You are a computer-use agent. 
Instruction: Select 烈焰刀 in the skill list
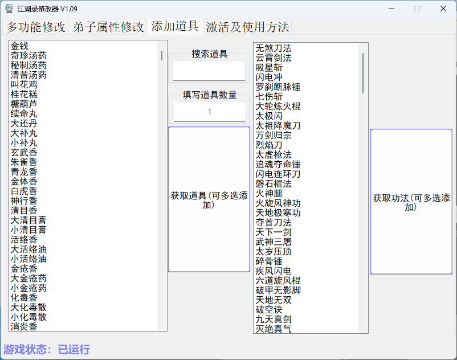pos(269,145)
